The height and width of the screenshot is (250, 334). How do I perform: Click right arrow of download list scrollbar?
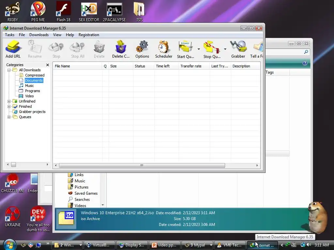257,165
